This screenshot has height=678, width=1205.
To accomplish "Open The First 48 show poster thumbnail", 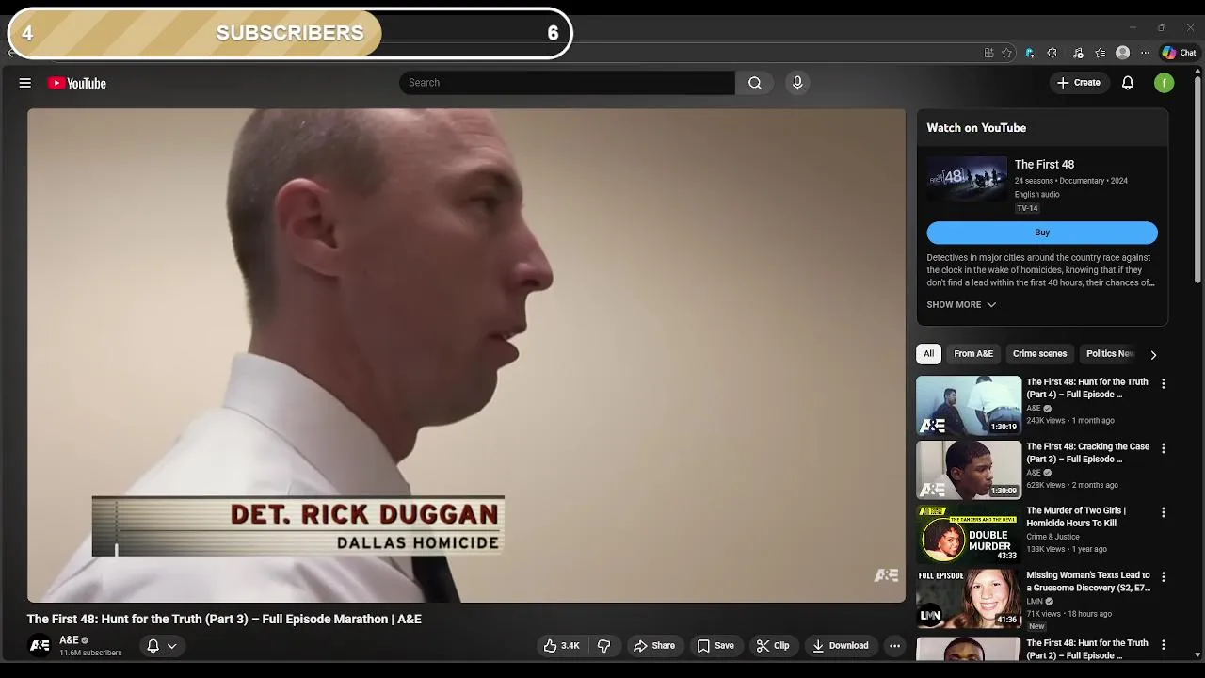I will pyautogui.click(x=967, y=179).
